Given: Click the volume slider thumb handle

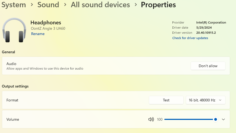Looking at the screenshot, I should [216, 119].
